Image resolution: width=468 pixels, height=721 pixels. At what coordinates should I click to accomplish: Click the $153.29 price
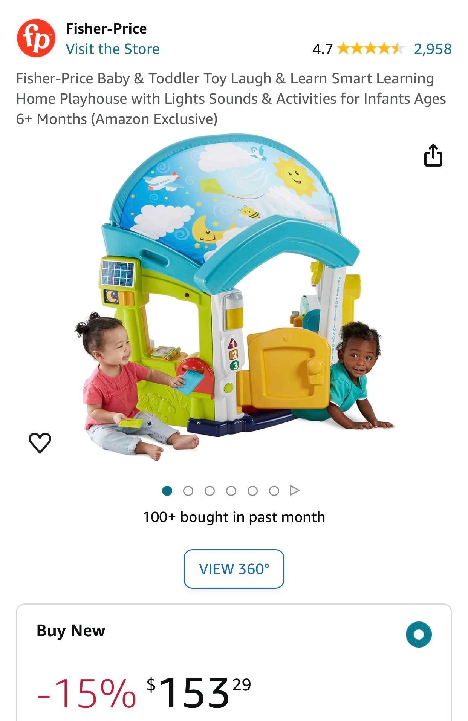pyautogui.click(x=199, y=692)
